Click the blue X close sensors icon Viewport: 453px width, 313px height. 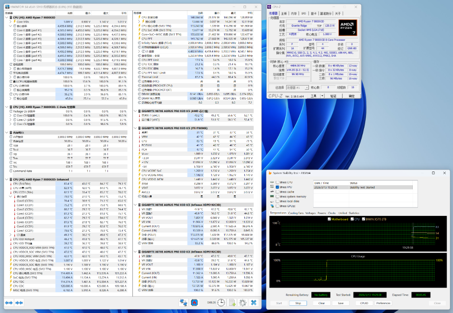[254, 303]
